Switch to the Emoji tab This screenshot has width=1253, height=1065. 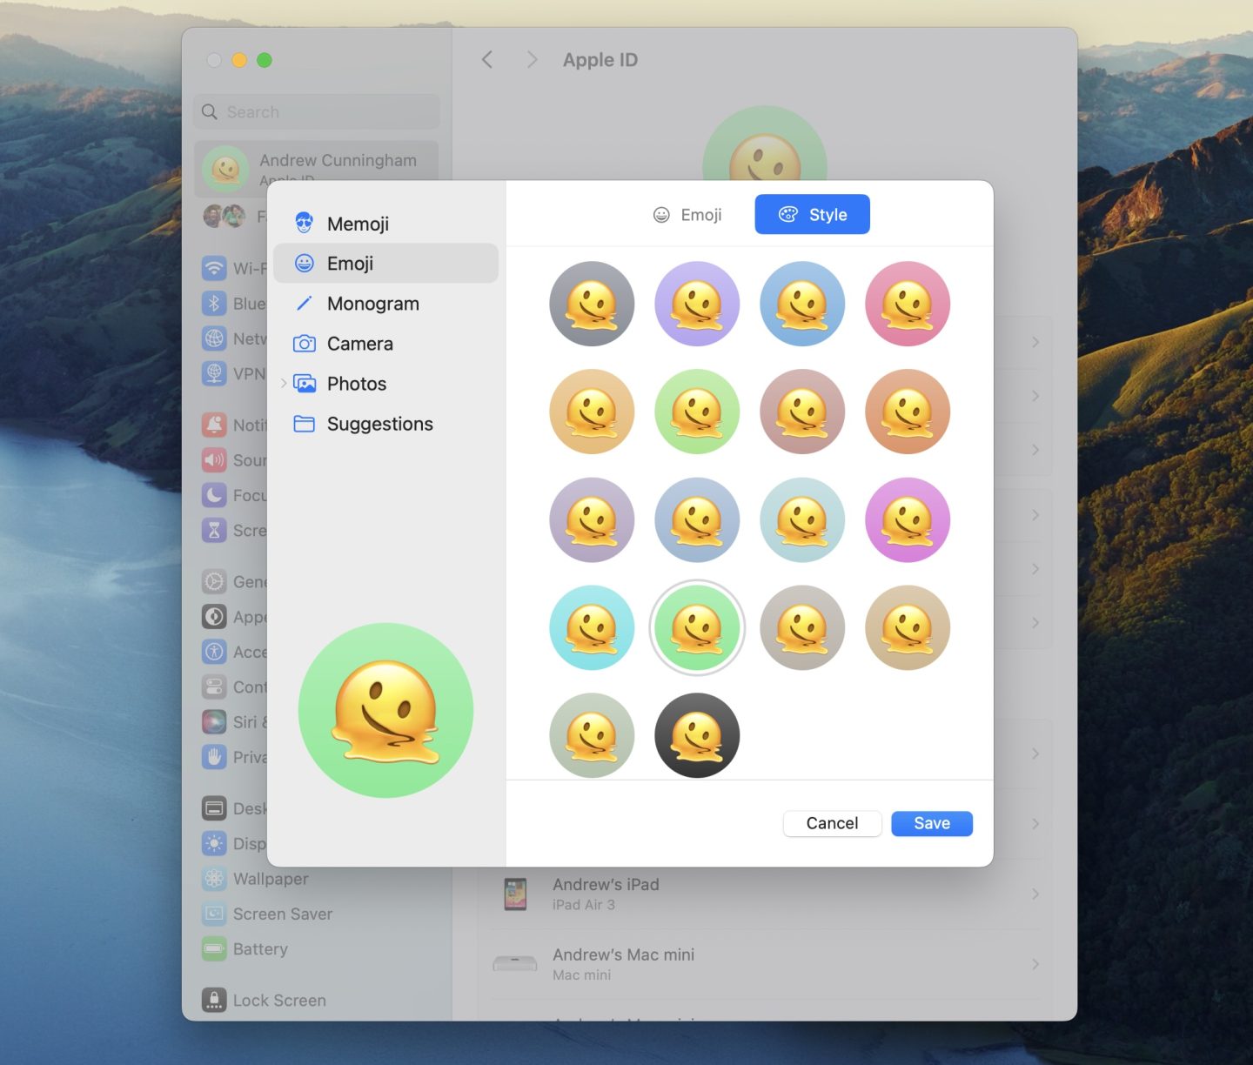point(687,215)
